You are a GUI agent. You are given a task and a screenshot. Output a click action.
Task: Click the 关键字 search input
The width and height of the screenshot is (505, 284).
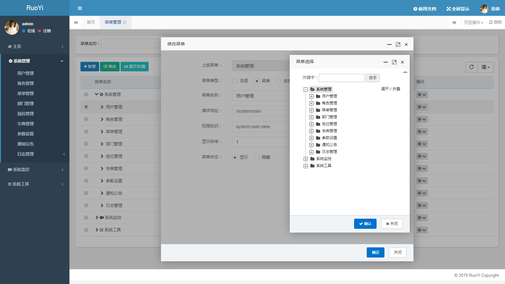tap(342, 78)
